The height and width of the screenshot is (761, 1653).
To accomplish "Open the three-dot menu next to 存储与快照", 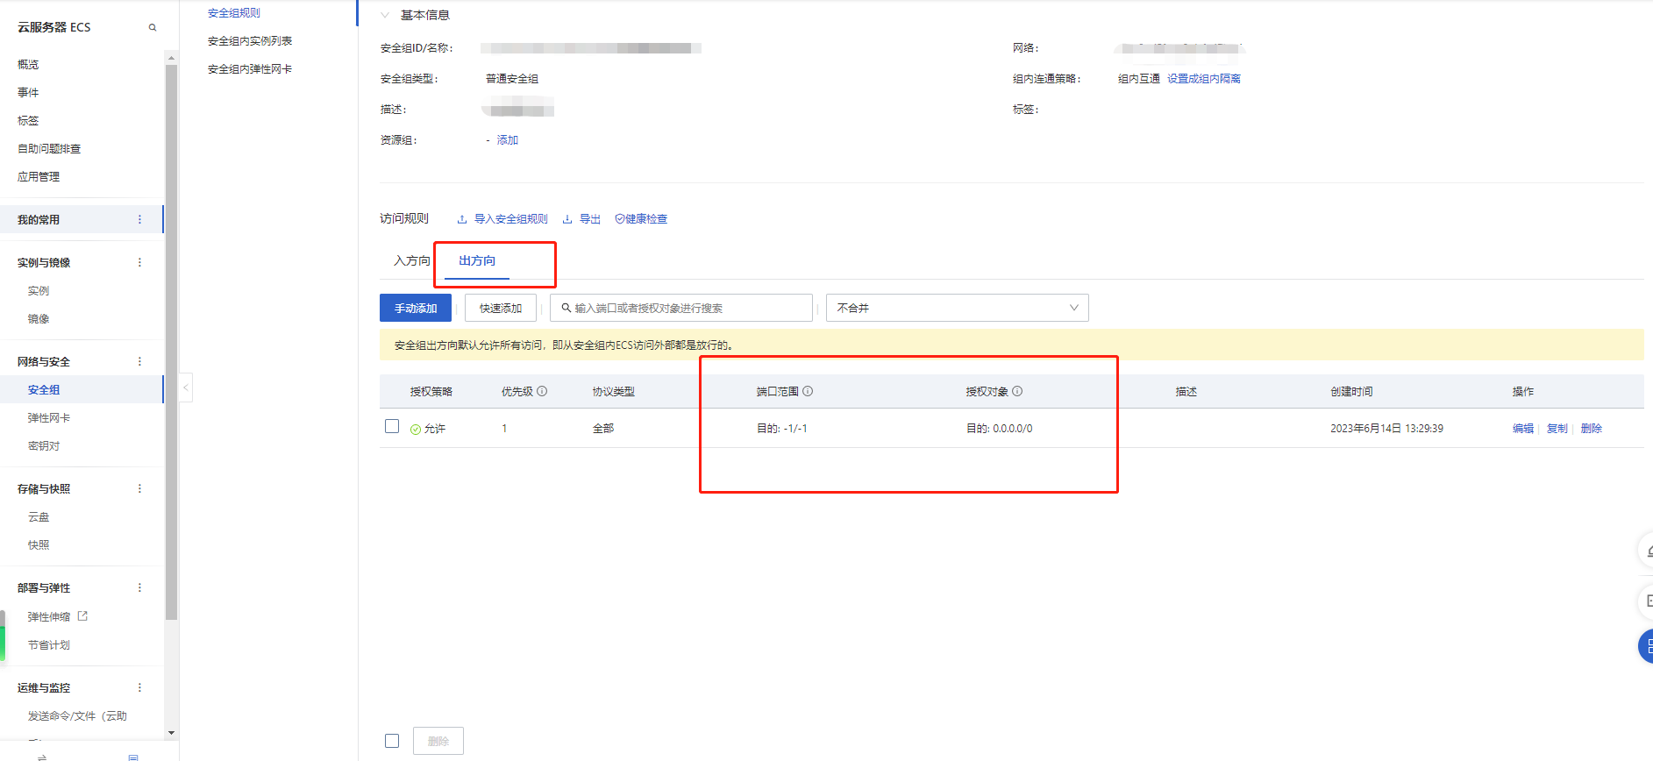I will 139,488.
